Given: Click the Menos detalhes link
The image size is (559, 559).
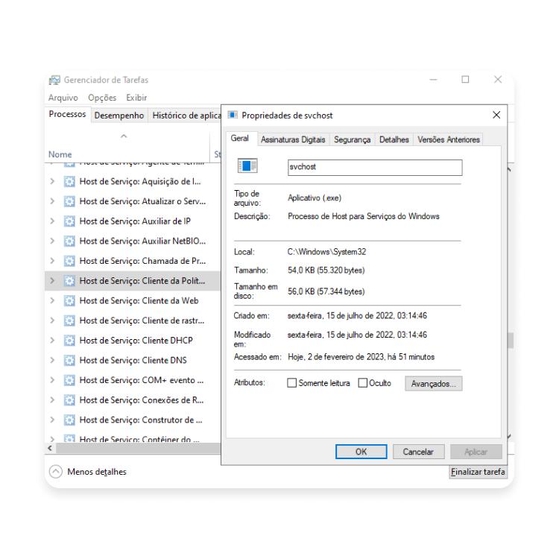Looking at the screenshot, I should [97, 472].
